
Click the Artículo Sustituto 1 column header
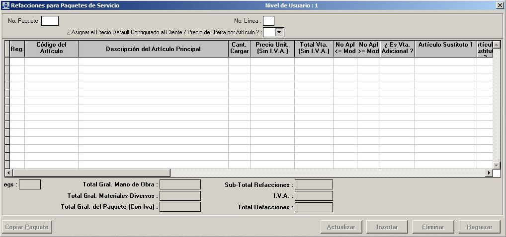[x=445, y=45]
